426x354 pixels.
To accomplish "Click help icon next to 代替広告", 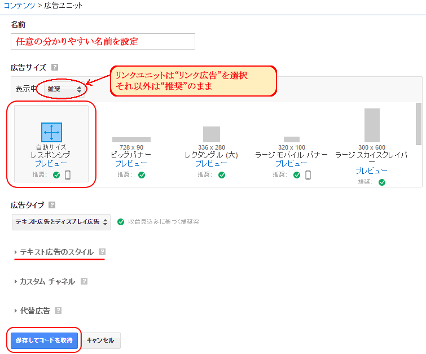I will [58, 311].
